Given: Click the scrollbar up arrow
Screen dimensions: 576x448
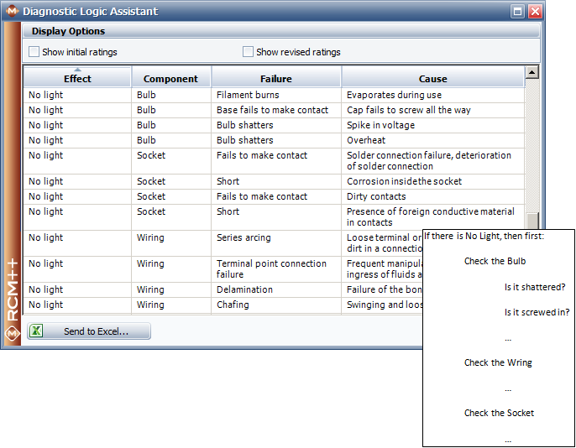Looking at the screenshot, I should [531, 73].
